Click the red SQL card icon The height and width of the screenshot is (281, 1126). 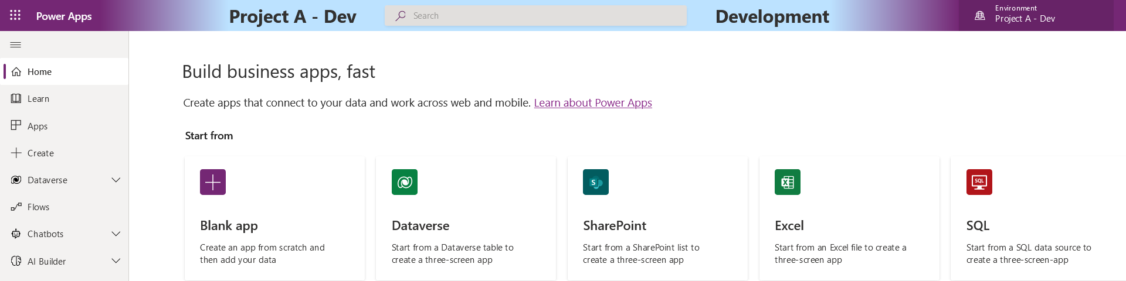(979, 182)
